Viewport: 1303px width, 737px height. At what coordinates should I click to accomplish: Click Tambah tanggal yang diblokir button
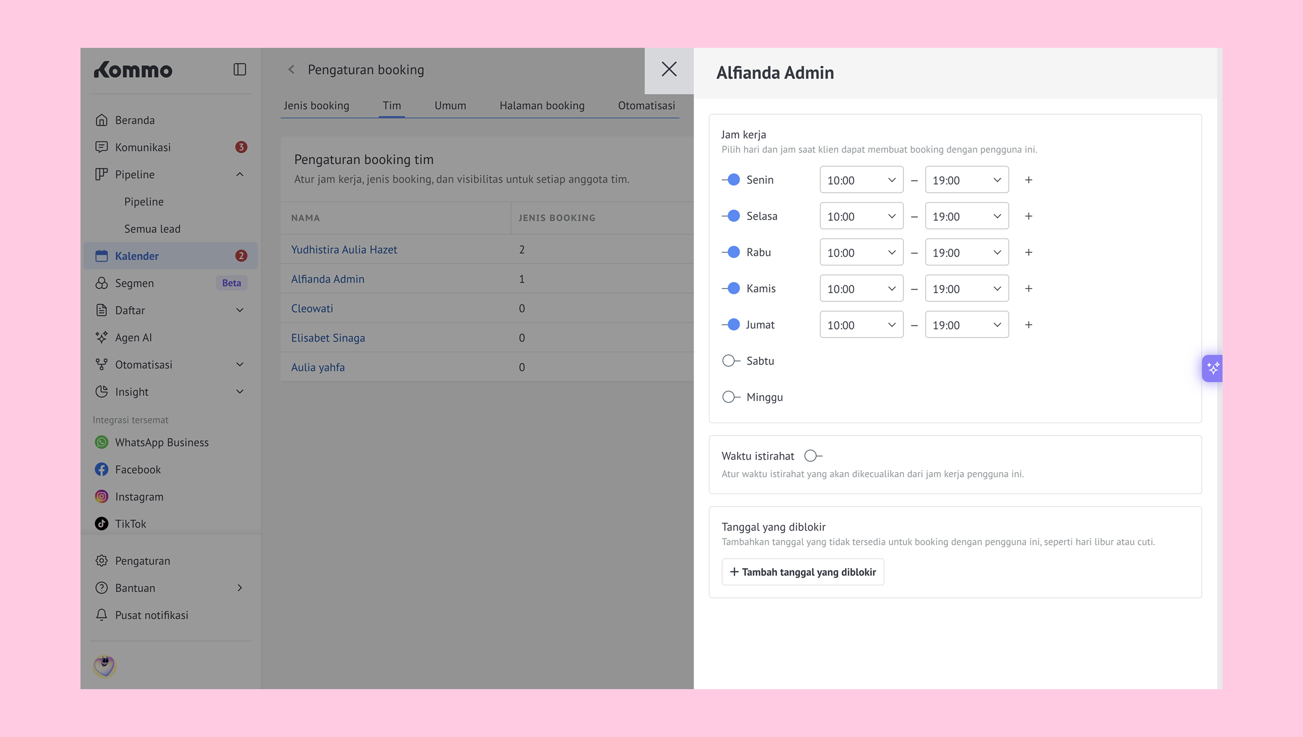coord(802,572)
